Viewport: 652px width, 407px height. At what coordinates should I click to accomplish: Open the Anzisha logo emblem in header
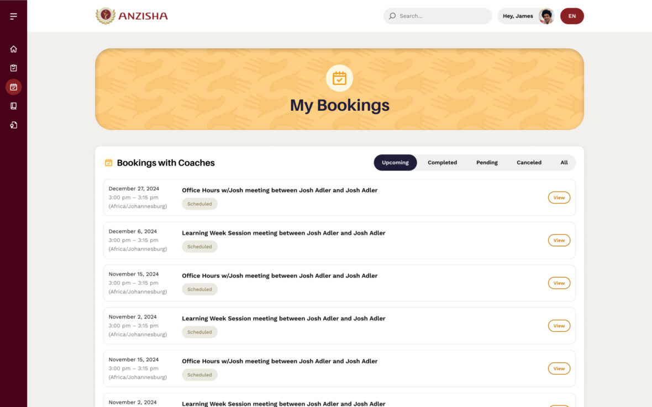(x=106, y=15)
